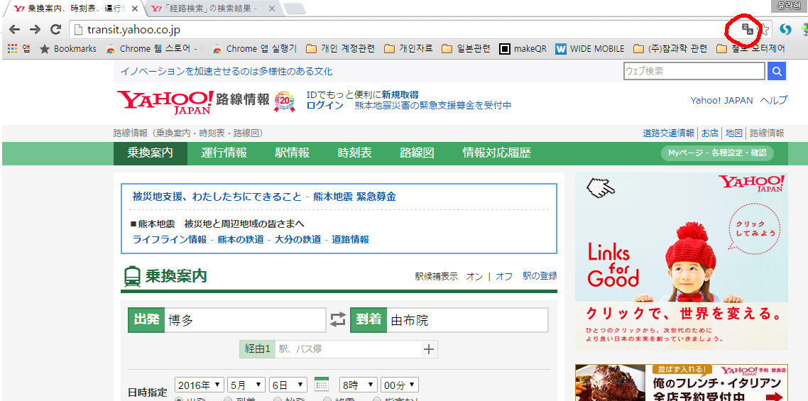Screen dimensions: 808x401
Task: Select the 駅情報 navigation tab
Action: tap(293, 153)
